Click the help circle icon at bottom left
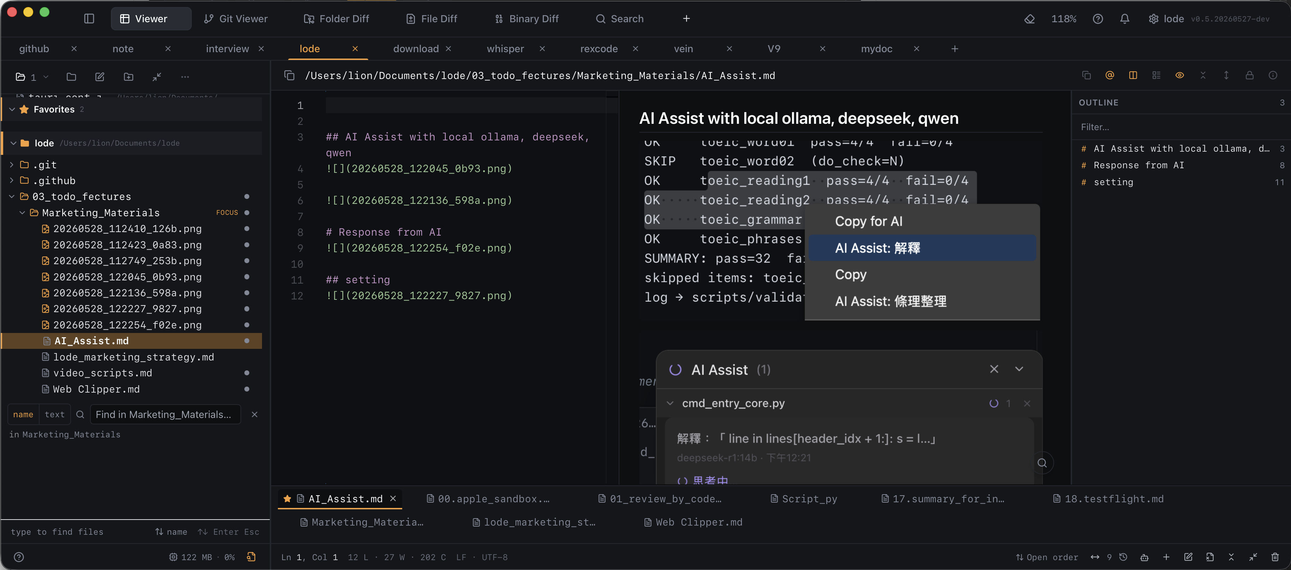1291x570 pixels. coord(19,557)
